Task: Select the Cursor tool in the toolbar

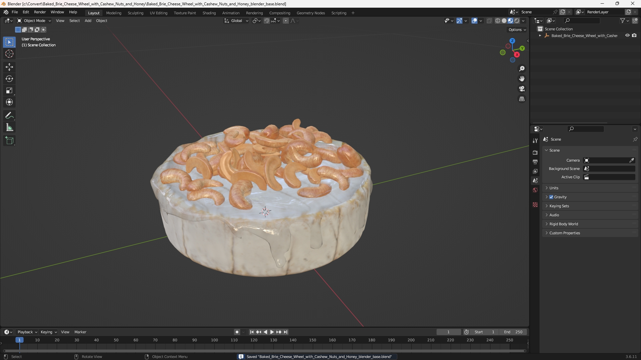Action: click(9, 54)
